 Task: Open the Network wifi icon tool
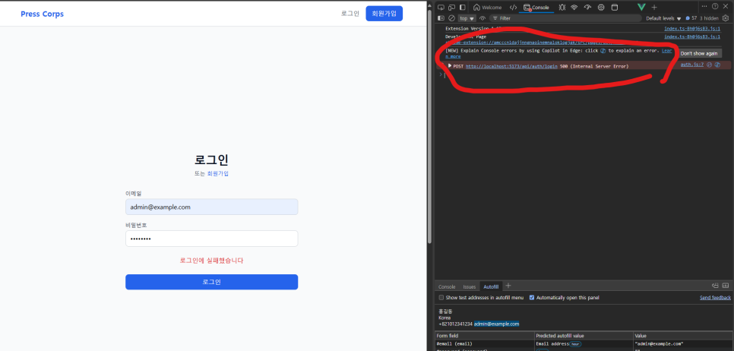[x=574, y=7]
